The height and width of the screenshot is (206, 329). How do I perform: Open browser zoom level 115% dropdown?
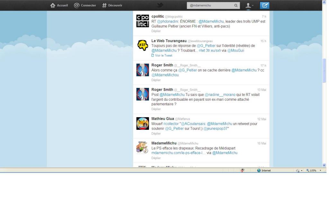314,170
